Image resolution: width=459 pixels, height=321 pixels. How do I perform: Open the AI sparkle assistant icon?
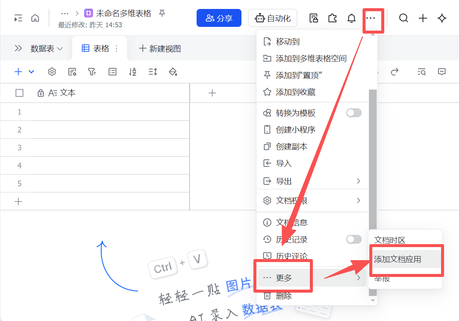(442, 18)
